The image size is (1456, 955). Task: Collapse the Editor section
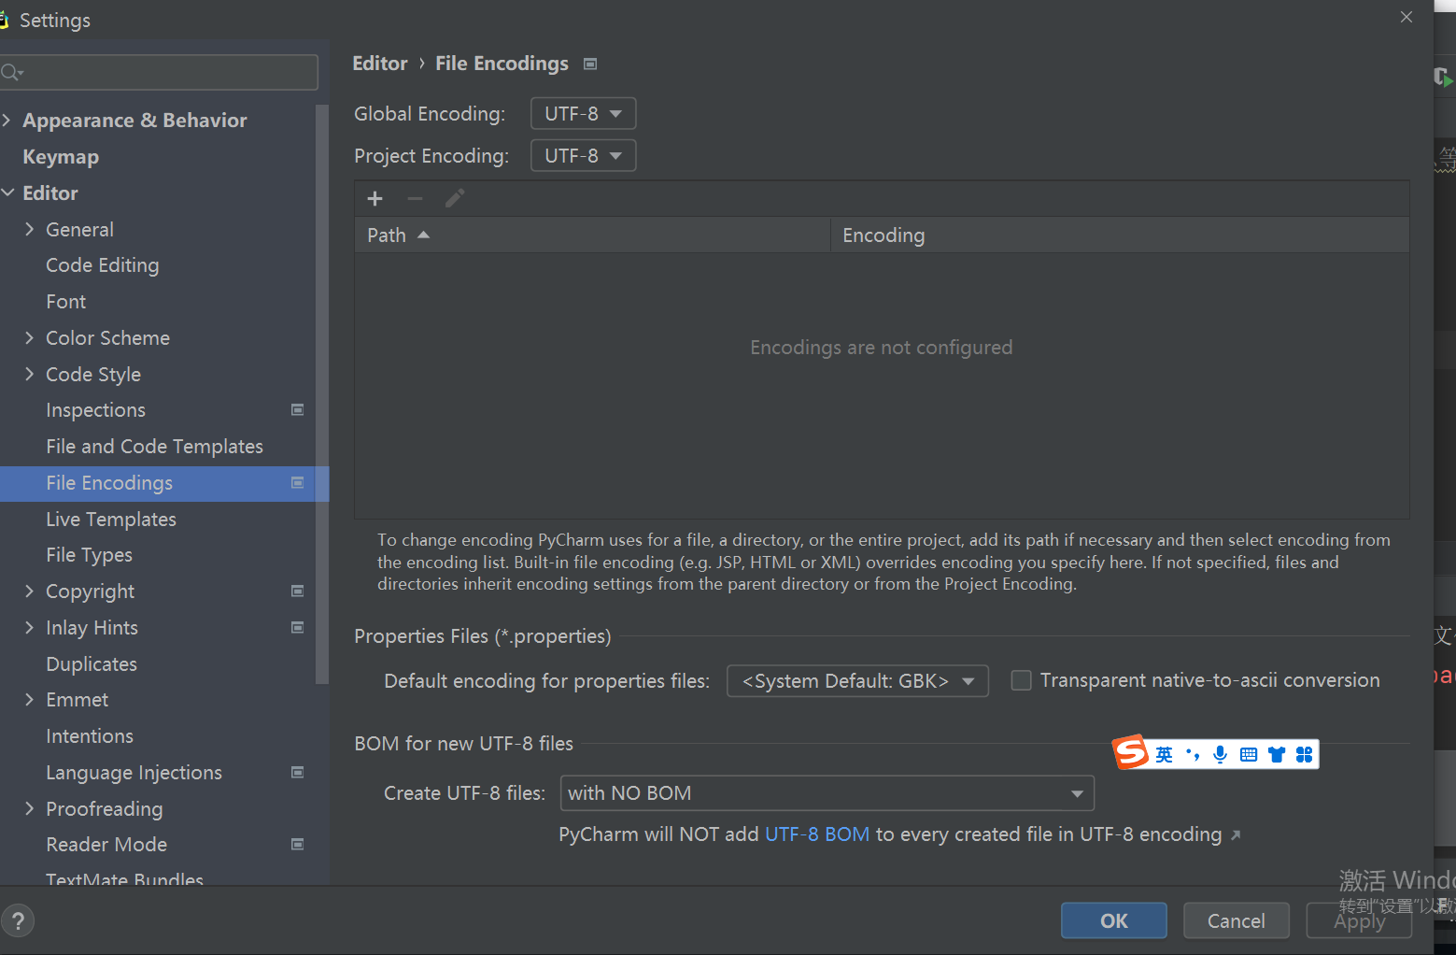click(7, 192)
